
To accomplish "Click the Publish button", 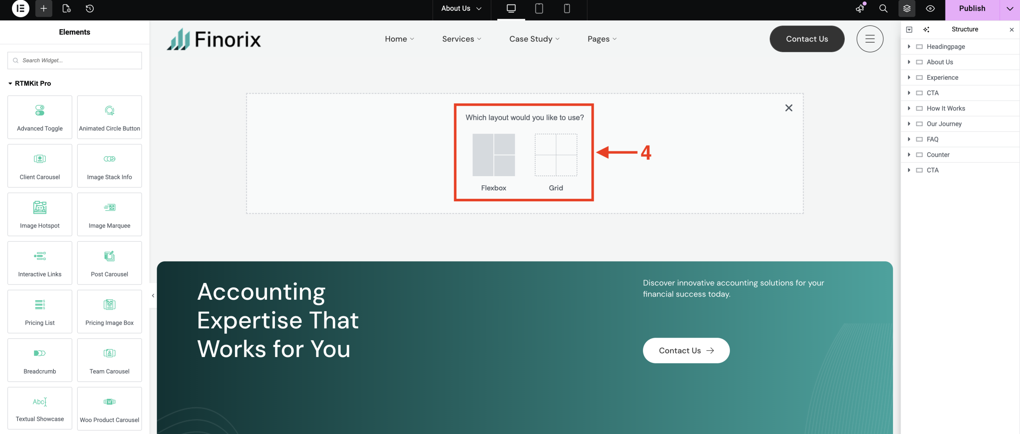I will point(972,8).
